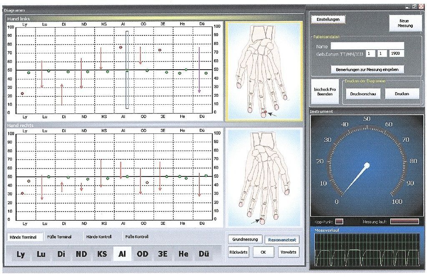Click the Kipp-Punkt indicator box
The width and height of the screenshot is (427, 277).
(339, 222)
